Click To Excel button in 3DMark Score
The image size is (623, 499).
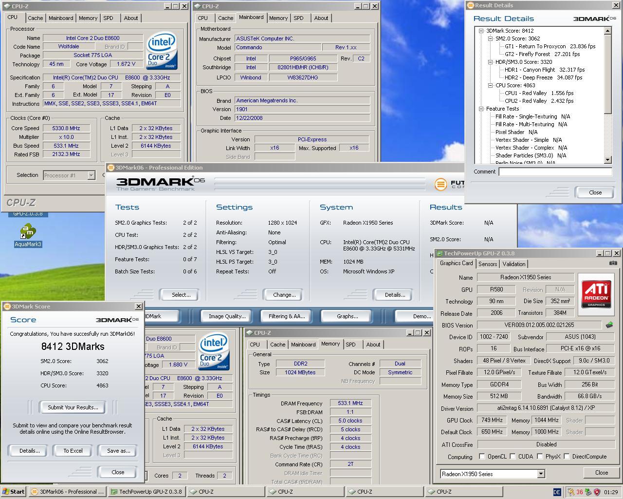[73, 451]
